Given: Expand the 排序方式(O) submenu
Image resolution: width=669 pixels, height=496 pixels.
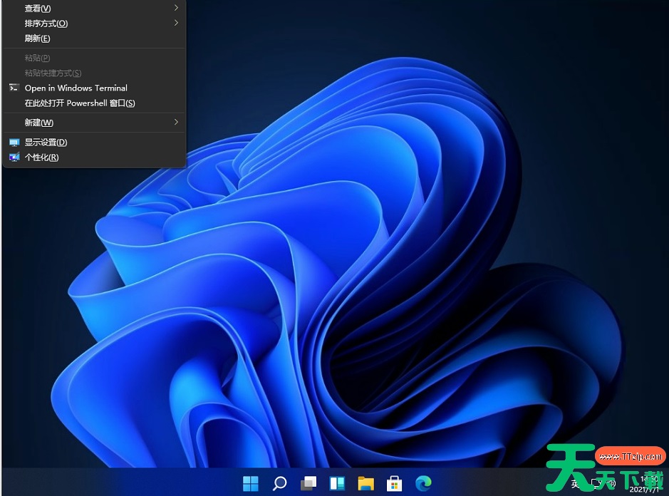Looking at the screenshot, I should tap(94, 23).
